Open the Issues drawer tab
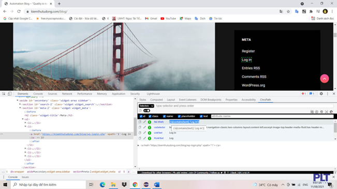 coord(25,177)
